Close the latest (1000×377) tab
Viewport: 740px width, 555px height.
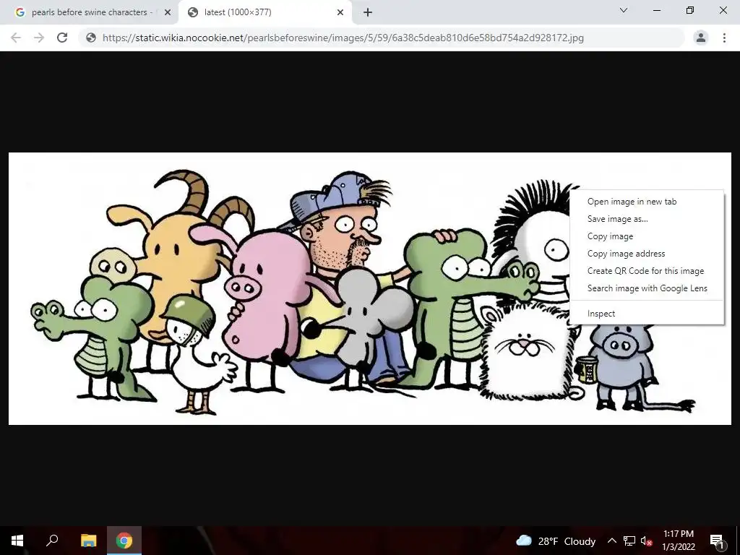(x=340, y=13)
